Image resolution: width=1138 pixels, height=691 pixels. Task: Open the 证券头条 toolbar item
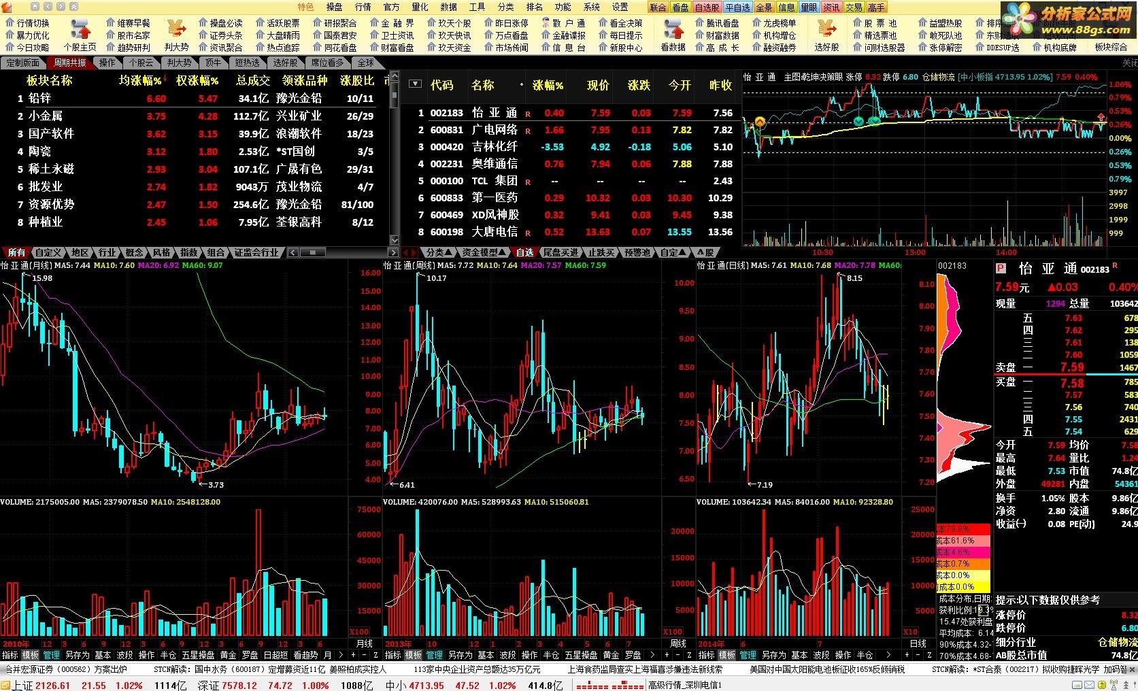(x=220, y=35)
